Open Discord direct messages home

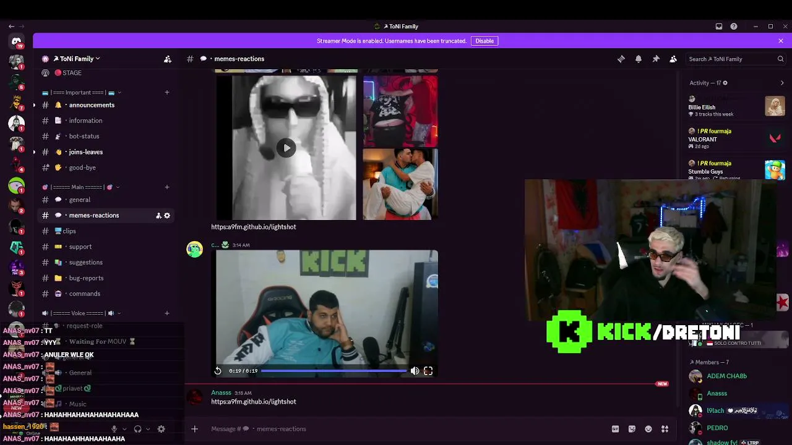(x=17, y=42)
